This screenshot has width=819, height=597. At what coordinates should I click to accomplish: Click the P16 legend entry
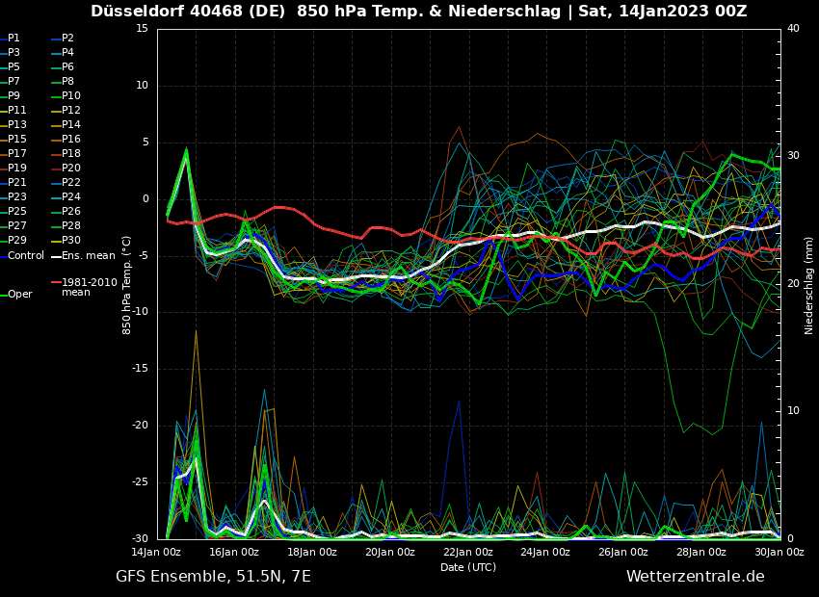[x=71, y=140]
